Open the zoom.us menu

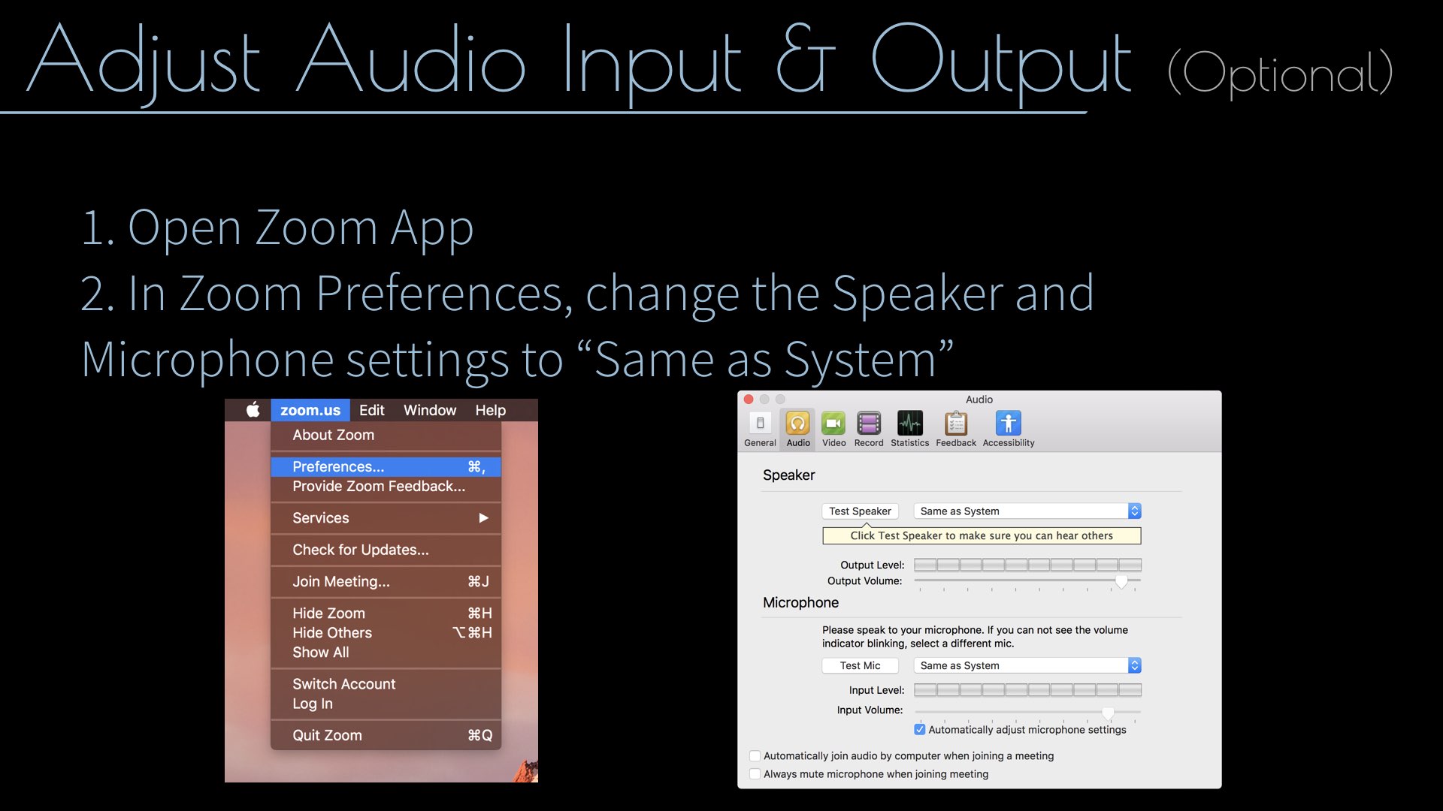(x=310, y=410)
